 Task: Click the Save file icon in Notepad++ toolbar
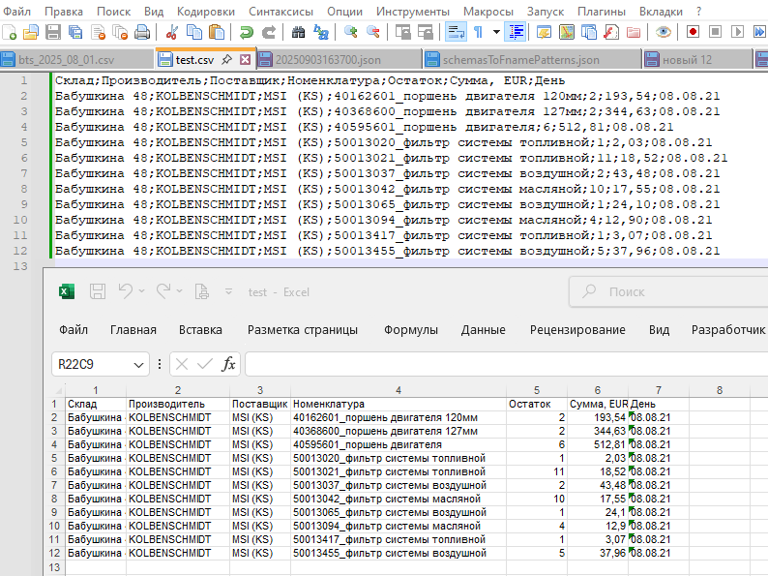[52, 32]
